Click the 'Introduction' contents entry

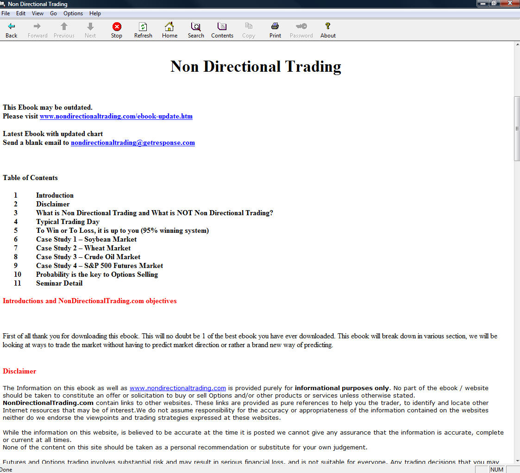(55, 195)
